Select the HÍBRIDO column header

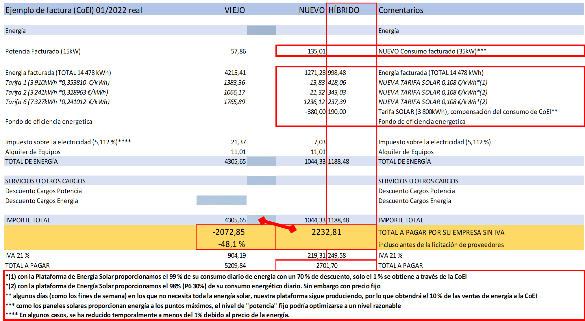click(x=344, y=10)
